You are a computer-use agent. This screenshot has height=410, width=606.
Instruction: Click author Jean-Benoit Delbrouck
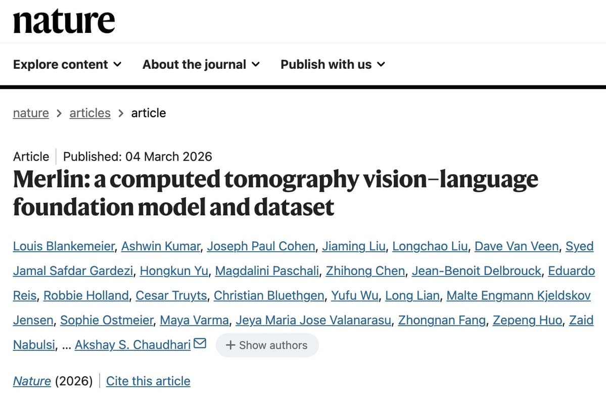(477, 271)
